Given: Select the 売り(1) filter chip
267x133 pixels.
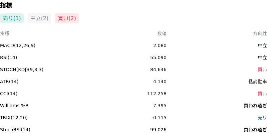Looking at the screenshot, I should [x=12, y=18].
